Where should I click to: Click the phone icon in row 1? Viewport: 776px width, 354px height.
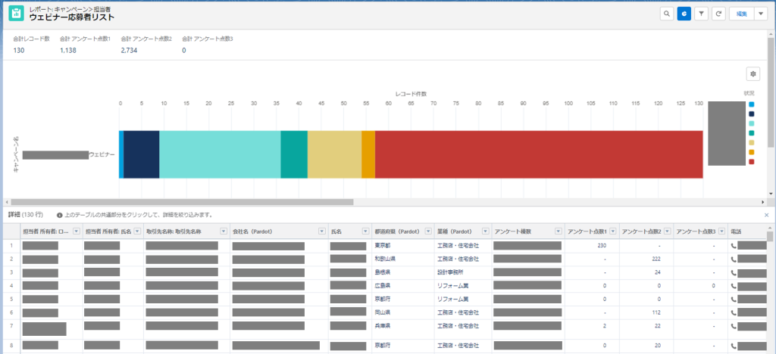tap(734, 245)
